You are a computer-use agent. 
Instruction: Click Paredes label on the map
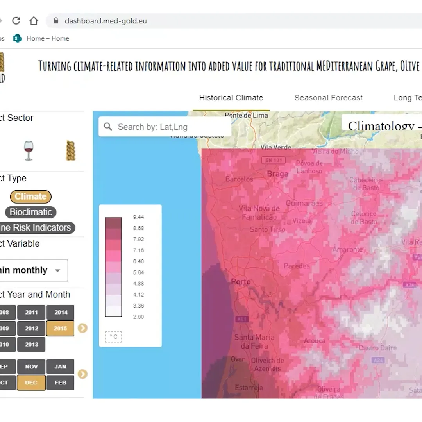point(297,266)
